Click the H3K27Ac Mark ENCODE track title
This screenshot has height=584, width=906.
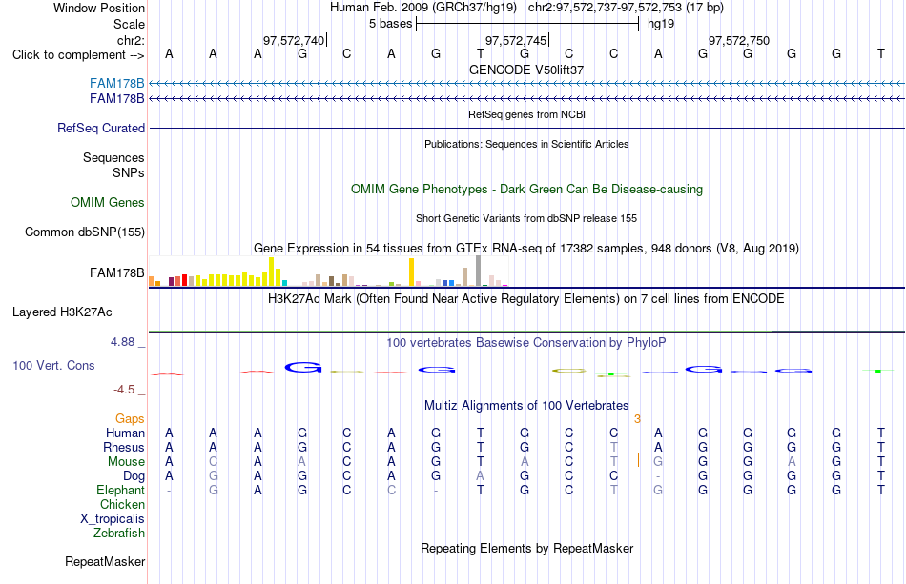[526, 299]
